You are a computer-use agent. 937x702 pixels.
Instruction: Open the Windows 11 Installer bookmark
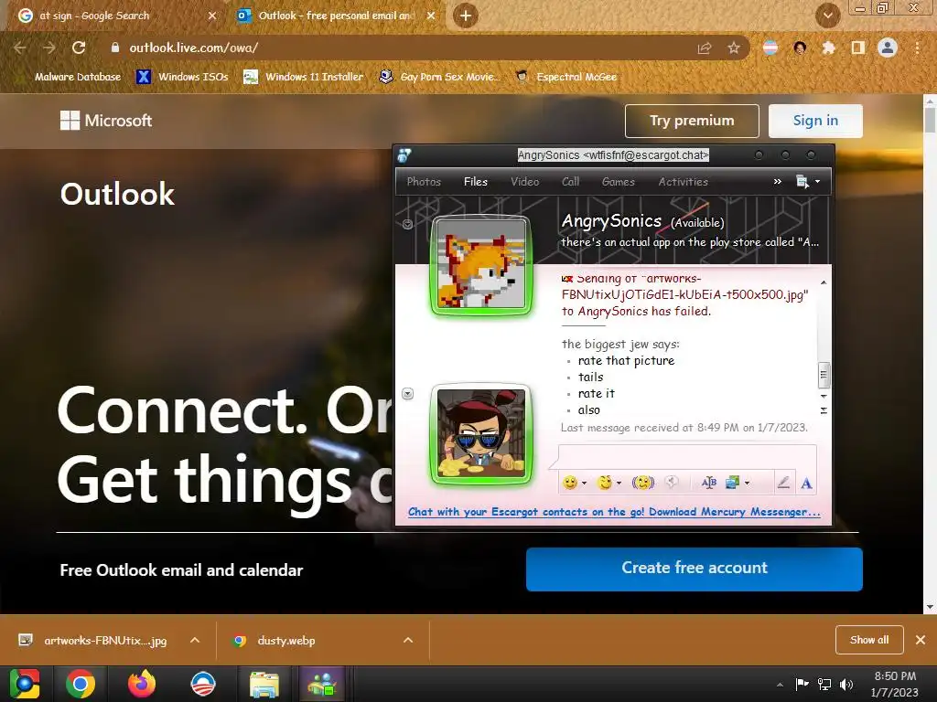303,77
